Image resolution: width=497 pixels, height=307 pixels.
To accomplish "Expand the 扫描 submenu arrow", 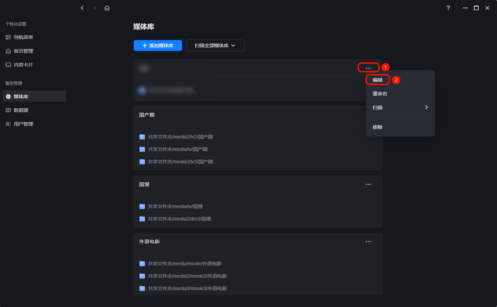I will pyautogui.click(x=427, y=107).
